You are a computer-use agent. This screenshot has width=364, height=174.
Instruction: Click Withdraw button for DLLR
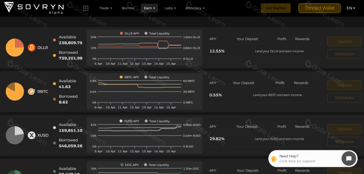pos(345,54)
